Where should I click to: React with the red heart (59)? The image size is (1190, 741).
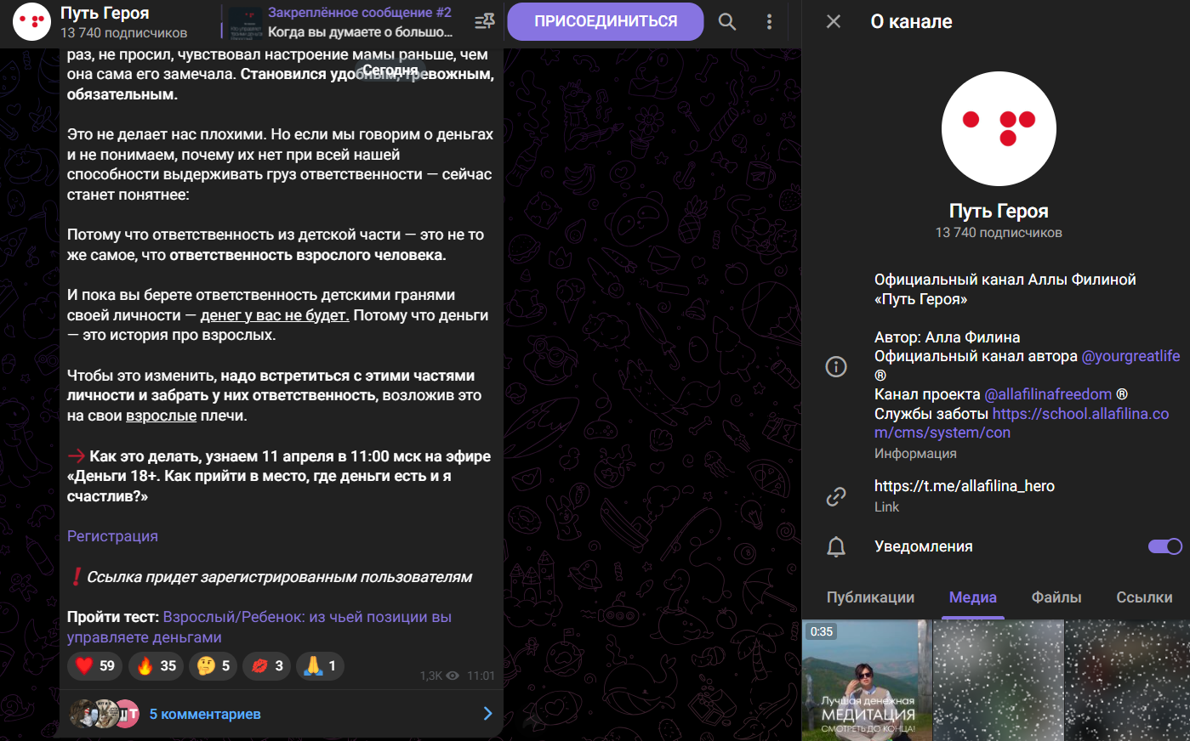coord(95,666)
